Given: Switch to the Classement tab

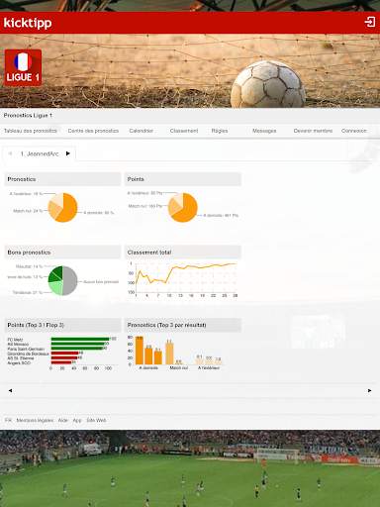Looking at the screenshot, I should (184, 131).
